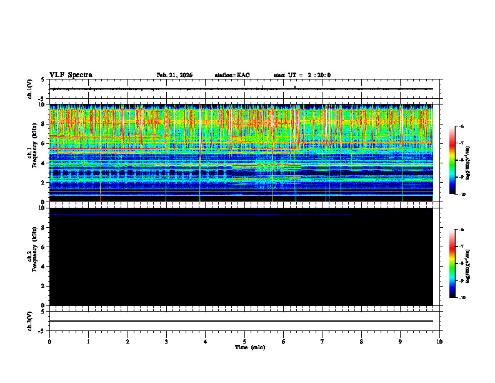The width and height of the screenshot is (495, 383).
Task: Click the ch.2 spectrogram color scale bar
Action: coord(452,263)
